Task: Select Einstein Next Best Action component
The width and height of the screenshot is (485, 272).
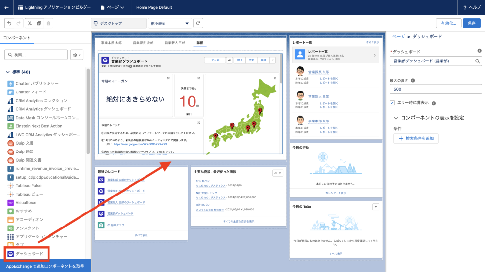Action: (39, 126)
